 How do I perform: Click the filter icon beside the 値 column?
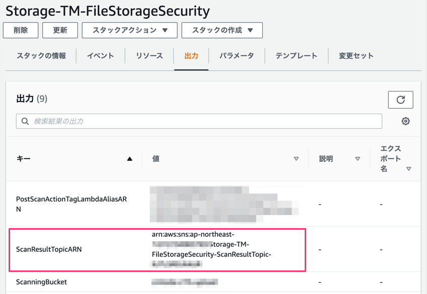[x=296, y=159]
